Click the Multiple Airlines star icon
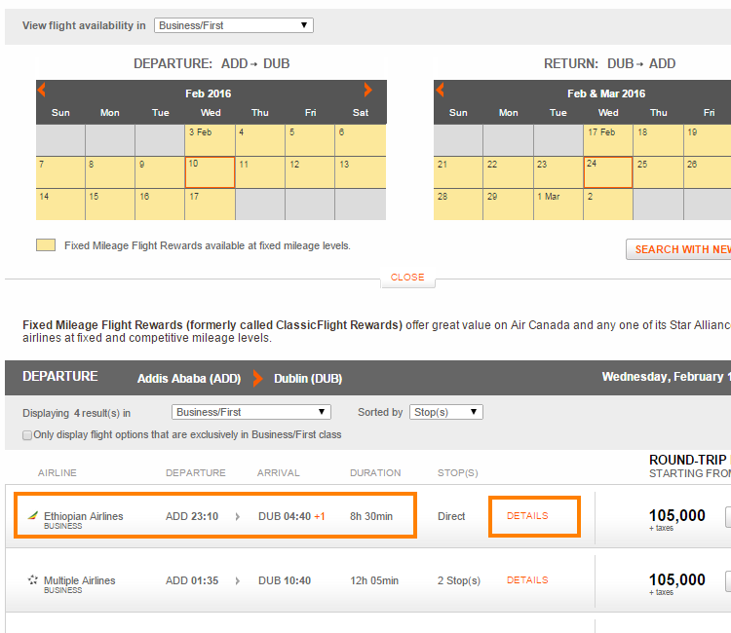Screen dimensions: 731x633 (33, 580)
